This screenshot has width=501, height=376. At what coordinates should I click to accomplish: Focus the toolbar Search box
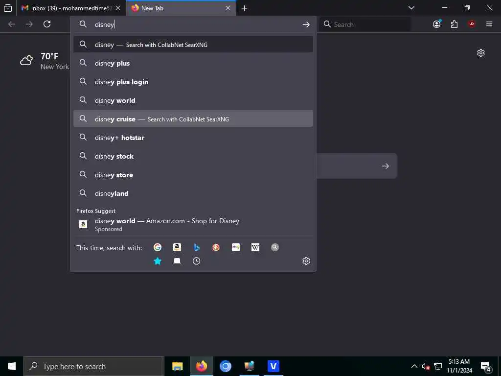coord(364,24)
